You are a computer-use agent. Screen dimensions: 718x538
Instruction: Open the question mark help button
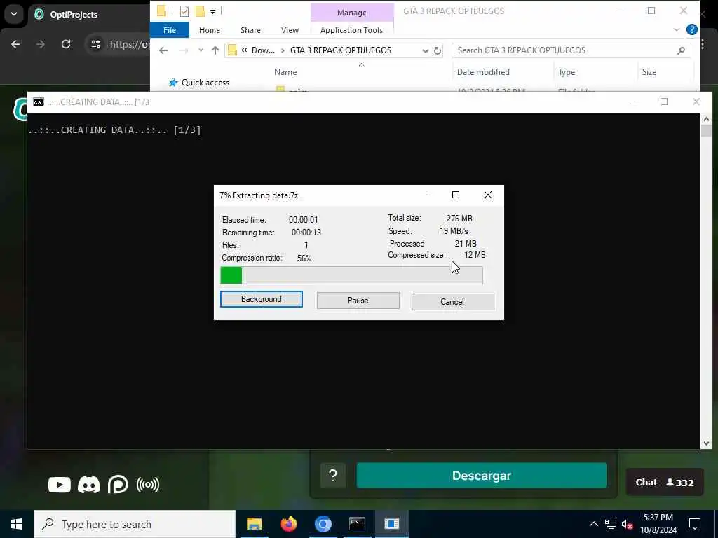tap(333, 476)
